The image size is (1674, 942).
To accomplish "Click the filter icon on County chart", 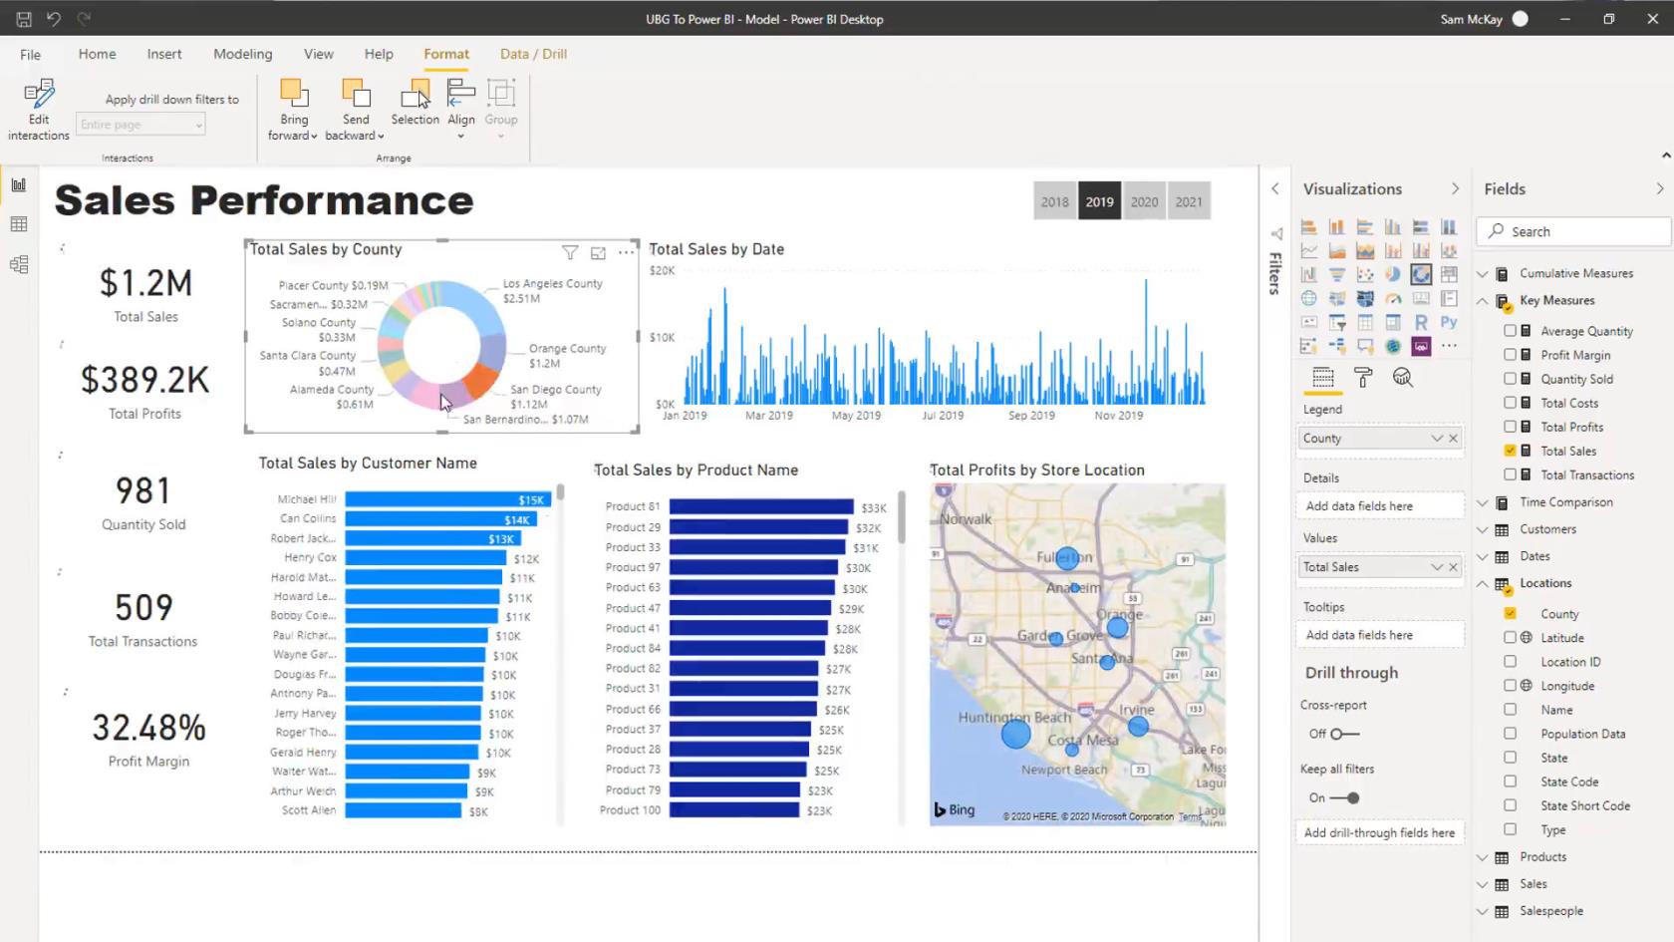I will (x=570, y=253).
